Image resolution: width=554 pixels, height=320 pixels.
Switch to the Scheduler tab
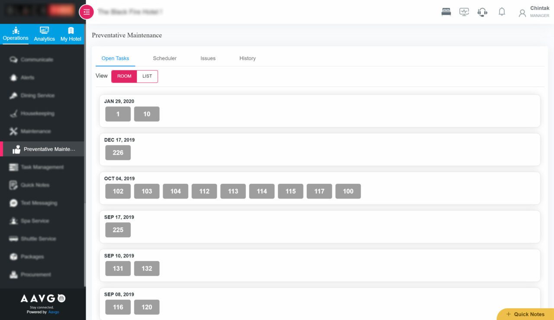pyautogui.click(x=164, y=58)
